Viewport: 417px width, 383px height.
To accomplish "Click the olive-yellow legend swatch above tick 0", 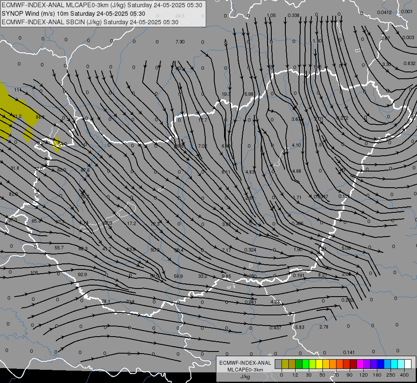I will pos(285,364).
